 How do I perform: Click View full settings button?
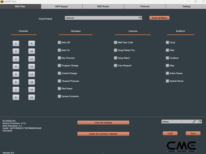click(103, 123)
